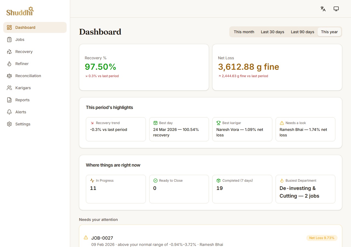Click the JOB-0027 warning triangle icon
The image size is (351, 247).
(86, 237)
